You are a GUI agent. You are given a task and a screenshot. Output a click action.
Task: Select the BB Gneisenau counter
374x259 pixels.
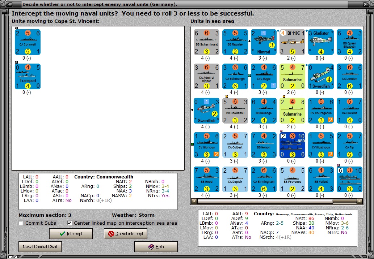tap(235, 111)
